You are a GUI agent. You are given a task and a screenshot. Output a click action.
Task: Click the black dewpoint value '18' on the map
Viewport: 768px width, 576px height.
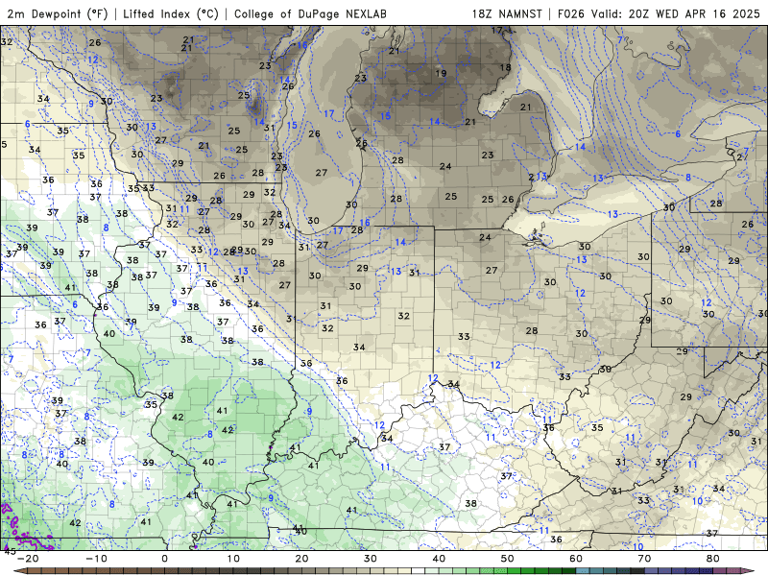[505, 67]
